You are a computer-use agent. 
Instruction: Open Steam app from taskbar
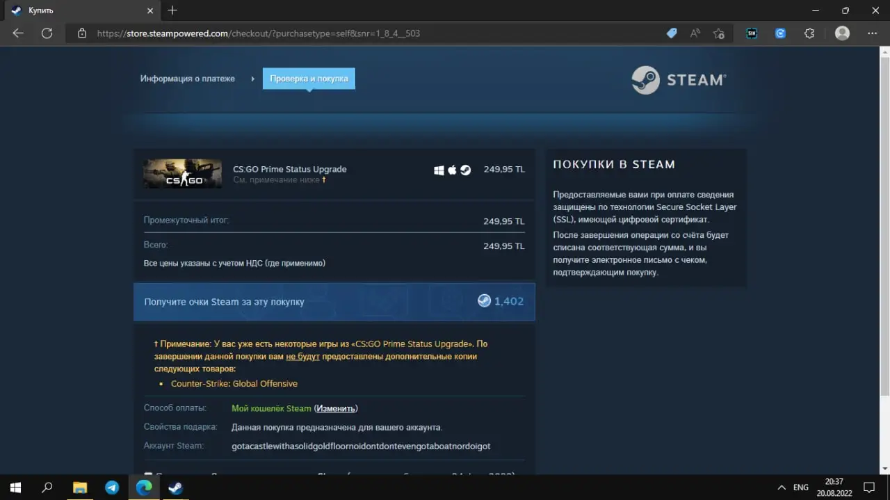pyautogui.click(x=175, y=487)
